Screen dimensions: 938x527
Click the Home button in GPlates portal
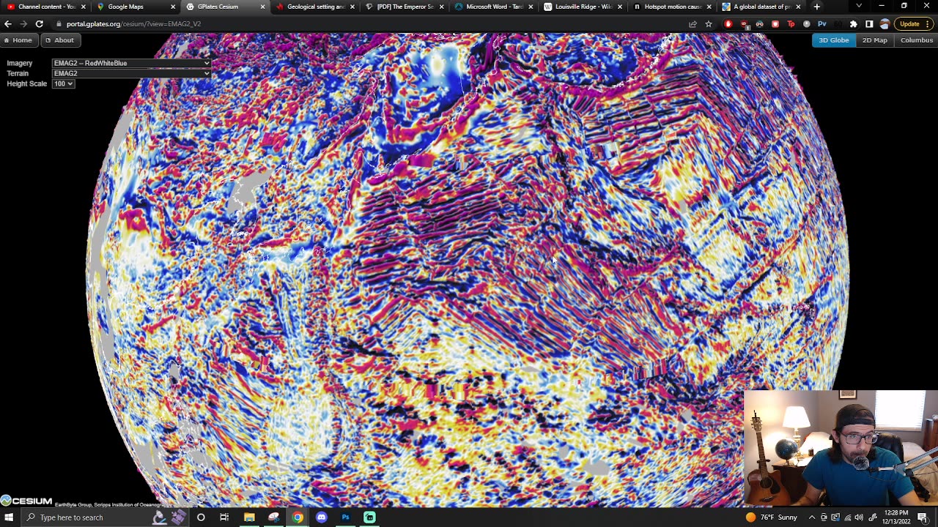click(18, 40)
